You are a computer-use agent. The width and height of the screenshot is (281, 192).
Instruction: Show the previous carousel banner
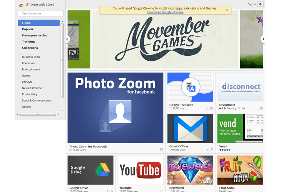(67, 39)
